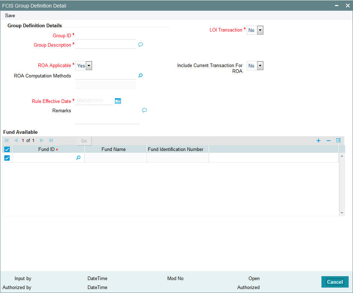Image resolution: width=353 pixels, height=293 pixels.
Task: Remove selected fund row using the minus icon
Action: 328,140
